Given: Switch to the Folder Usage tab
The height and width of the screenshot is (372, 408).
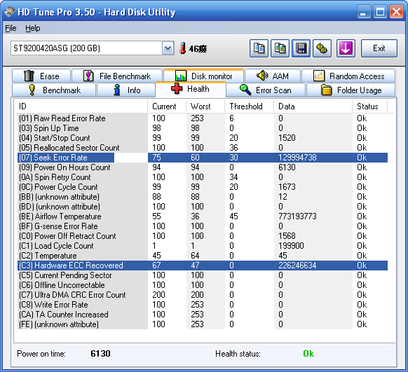Looking at the screenshot, I should [351, 90].
